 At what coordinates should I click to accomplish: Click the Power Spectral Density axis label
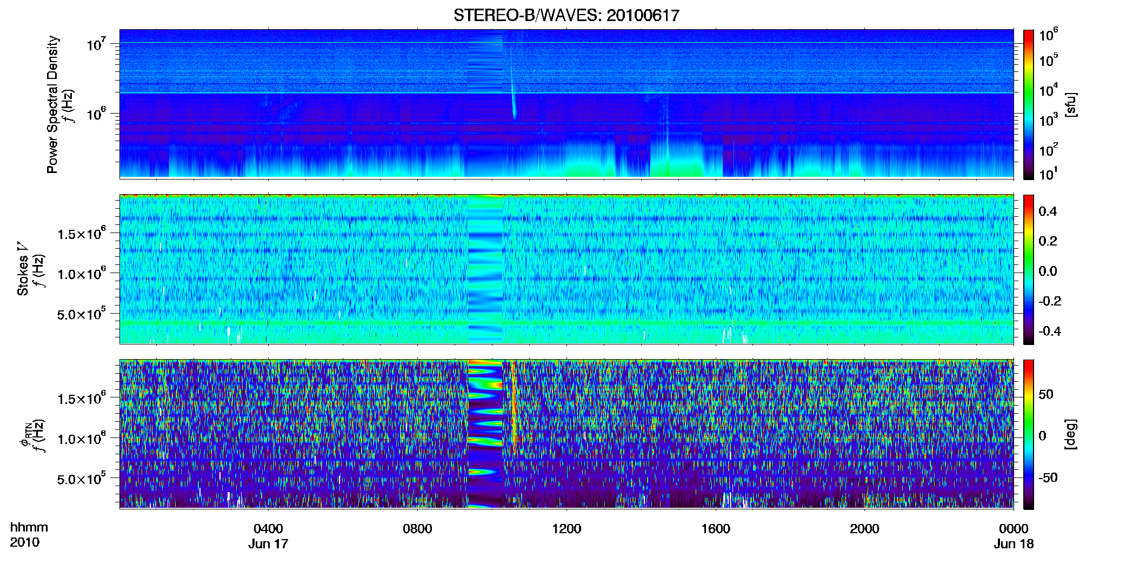(x=52, y=104)
